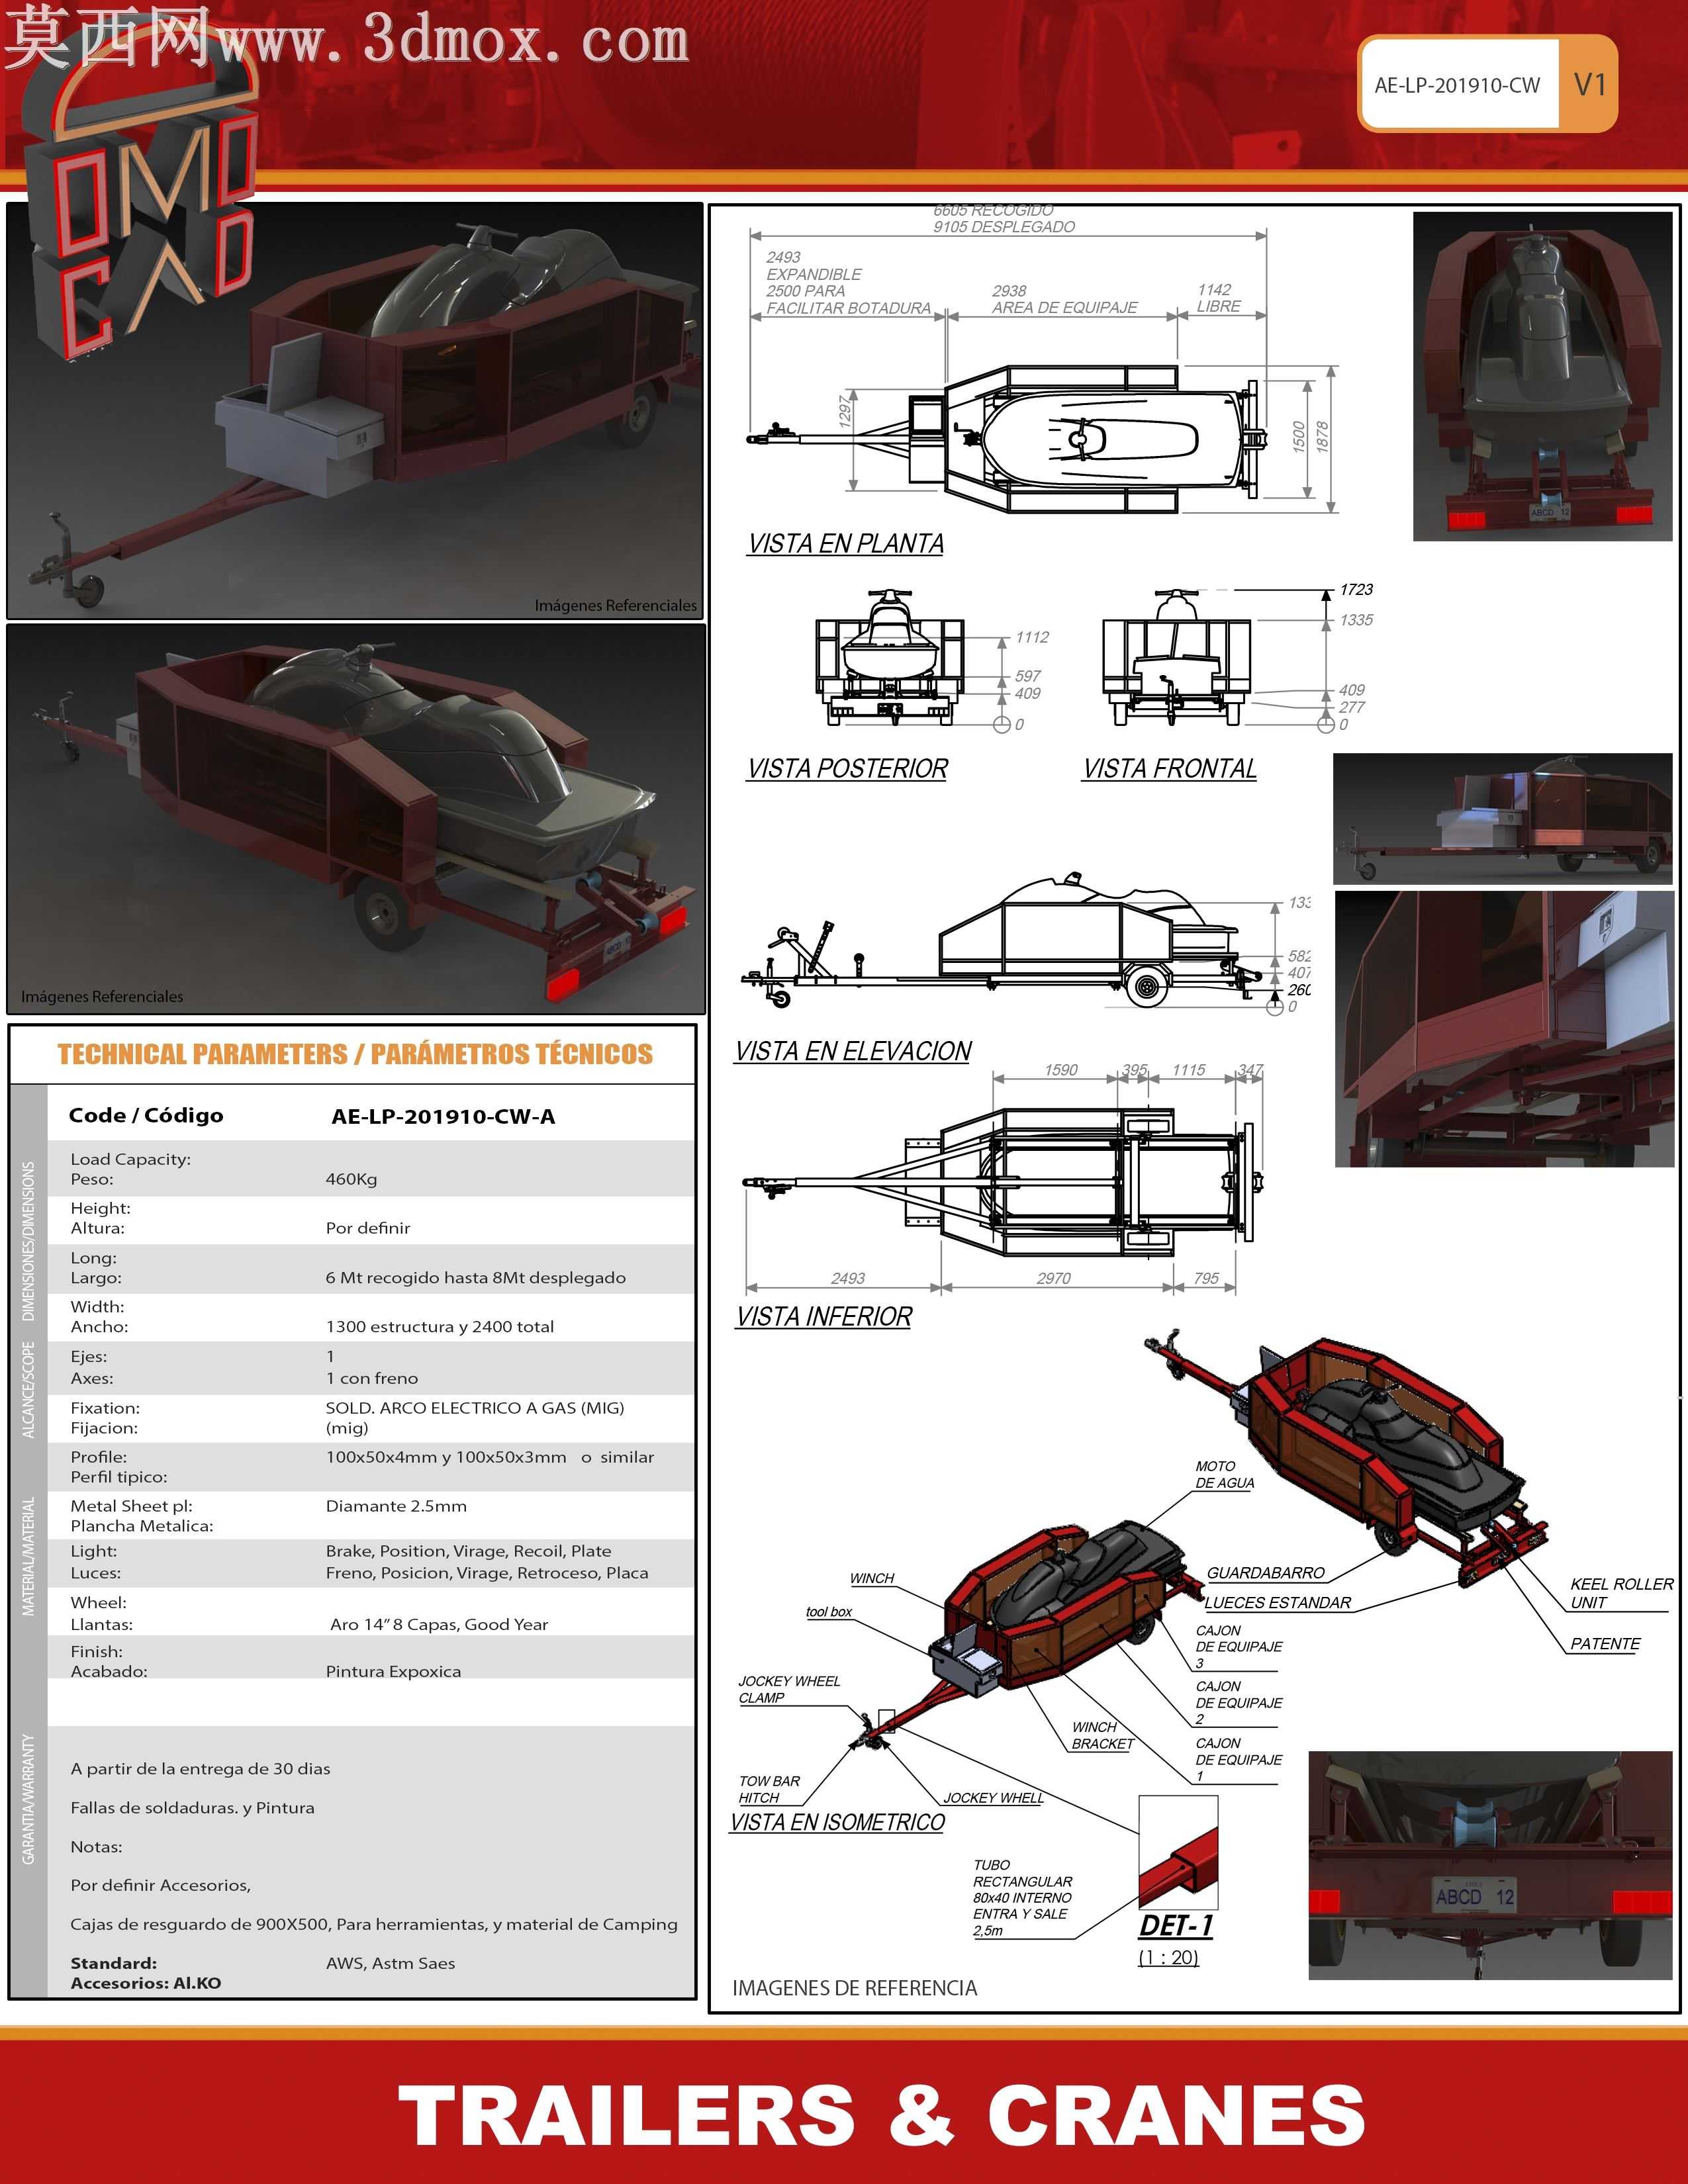Click the 2938 AREA DE EQUIPAJE dimension

1064,299
